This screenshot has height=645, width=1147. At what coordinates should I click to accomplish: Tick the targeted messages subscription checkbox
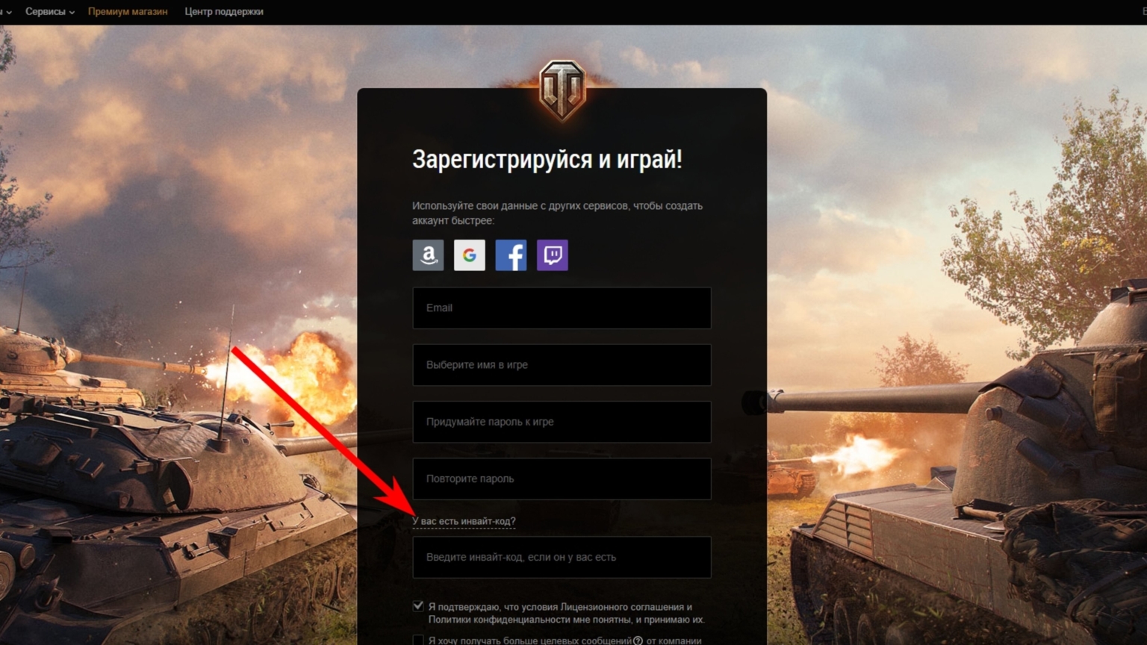coord(418,641)
